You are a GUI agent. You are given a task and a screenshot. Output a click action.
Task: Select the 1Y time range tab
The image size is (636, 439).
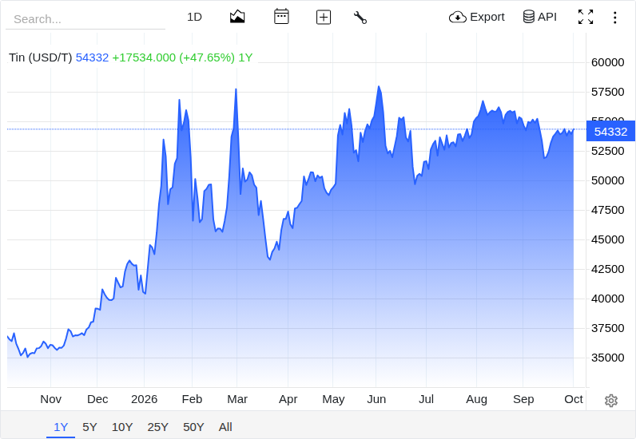[x=61, y=427]
